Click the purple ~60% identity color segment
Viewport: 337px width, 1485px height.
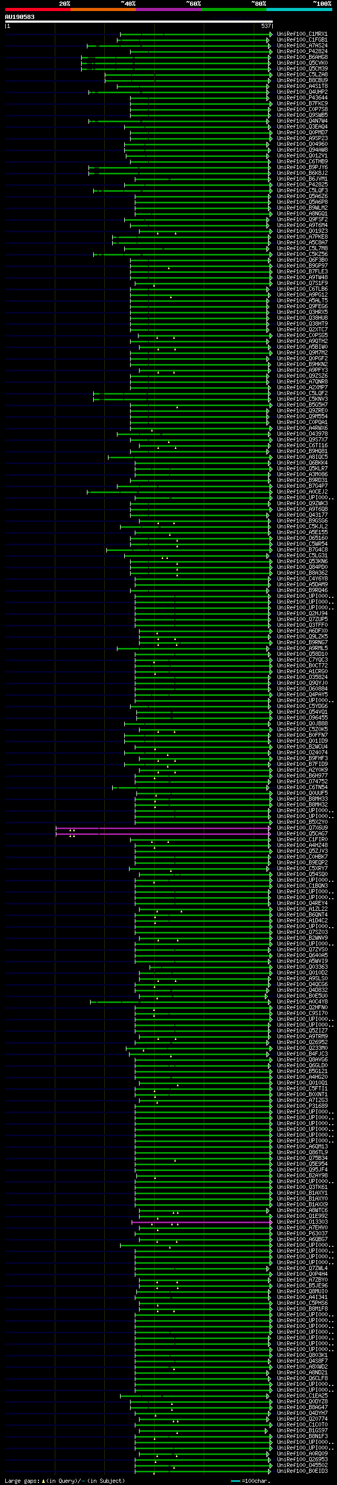click(169, 9)
